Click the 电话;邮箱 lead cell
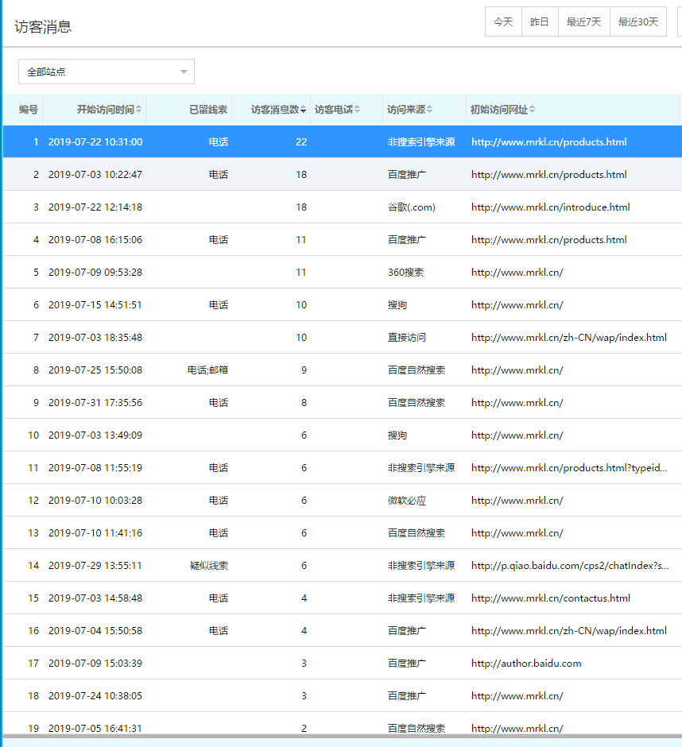Image resolution: width=682 pixels, height=747 pixels. click(207, 370)
